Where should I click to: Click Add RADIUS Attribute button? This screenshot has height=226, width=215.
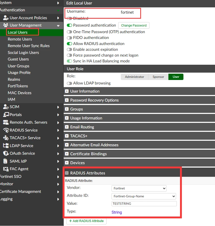pos(86,221)
